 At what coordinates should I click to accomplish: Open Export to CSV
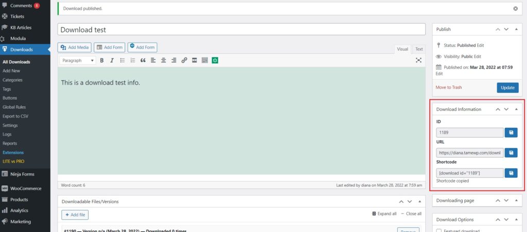coord(15,117)
